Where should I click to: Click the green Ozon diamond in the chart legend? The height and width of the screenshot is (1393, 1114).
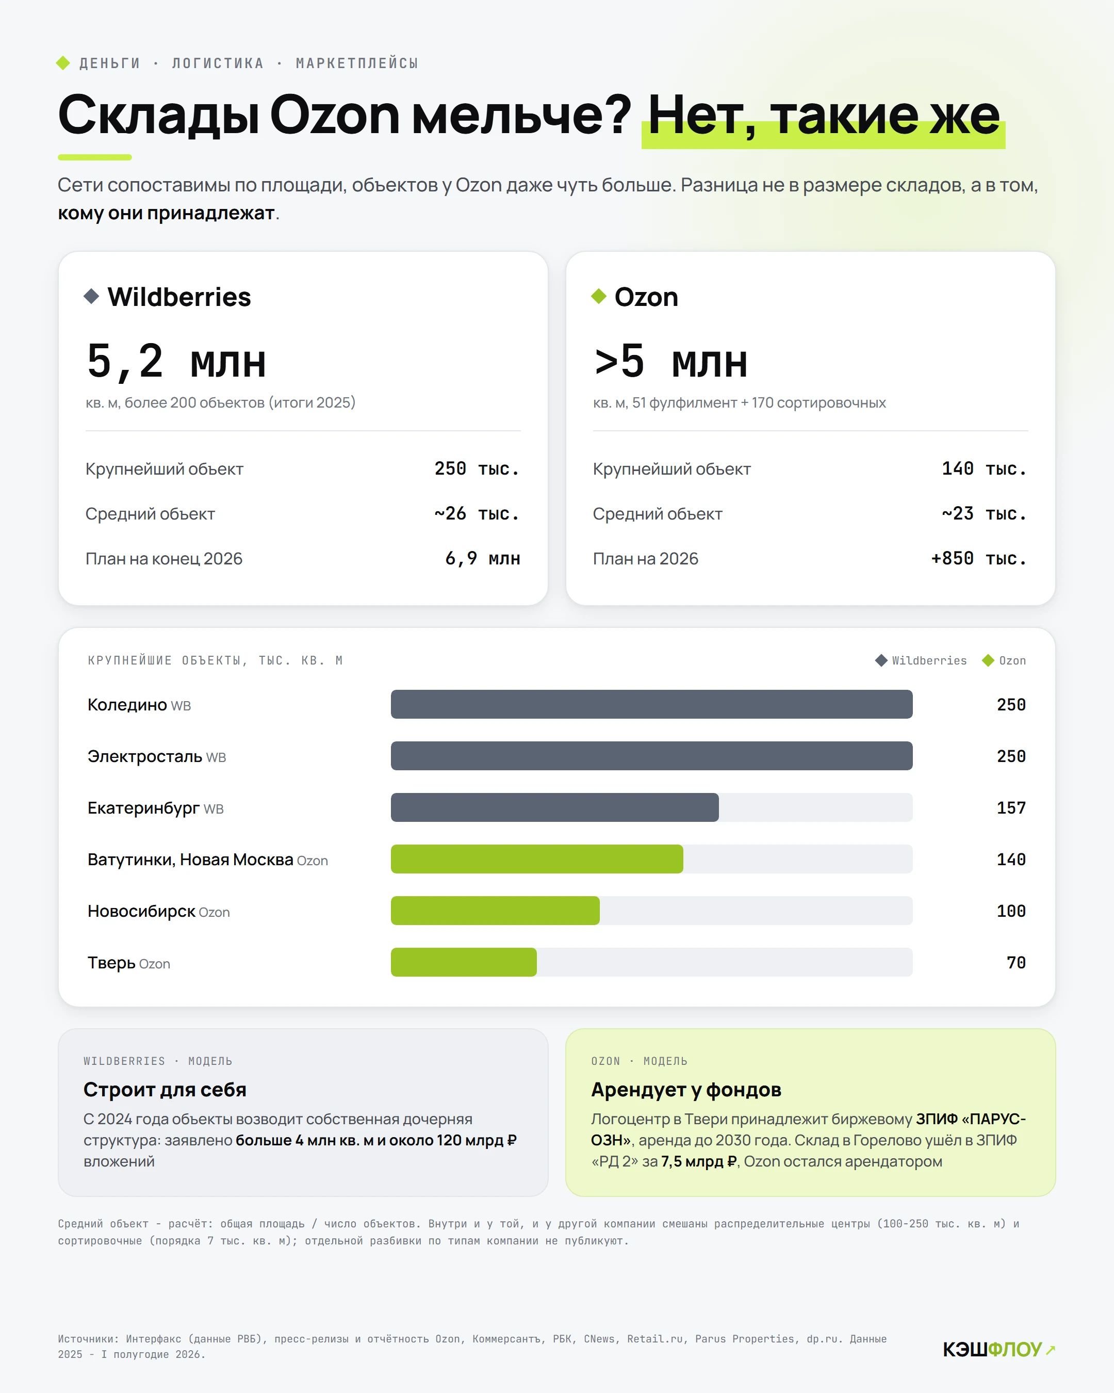pyautogui.click(x=988, y=660)
